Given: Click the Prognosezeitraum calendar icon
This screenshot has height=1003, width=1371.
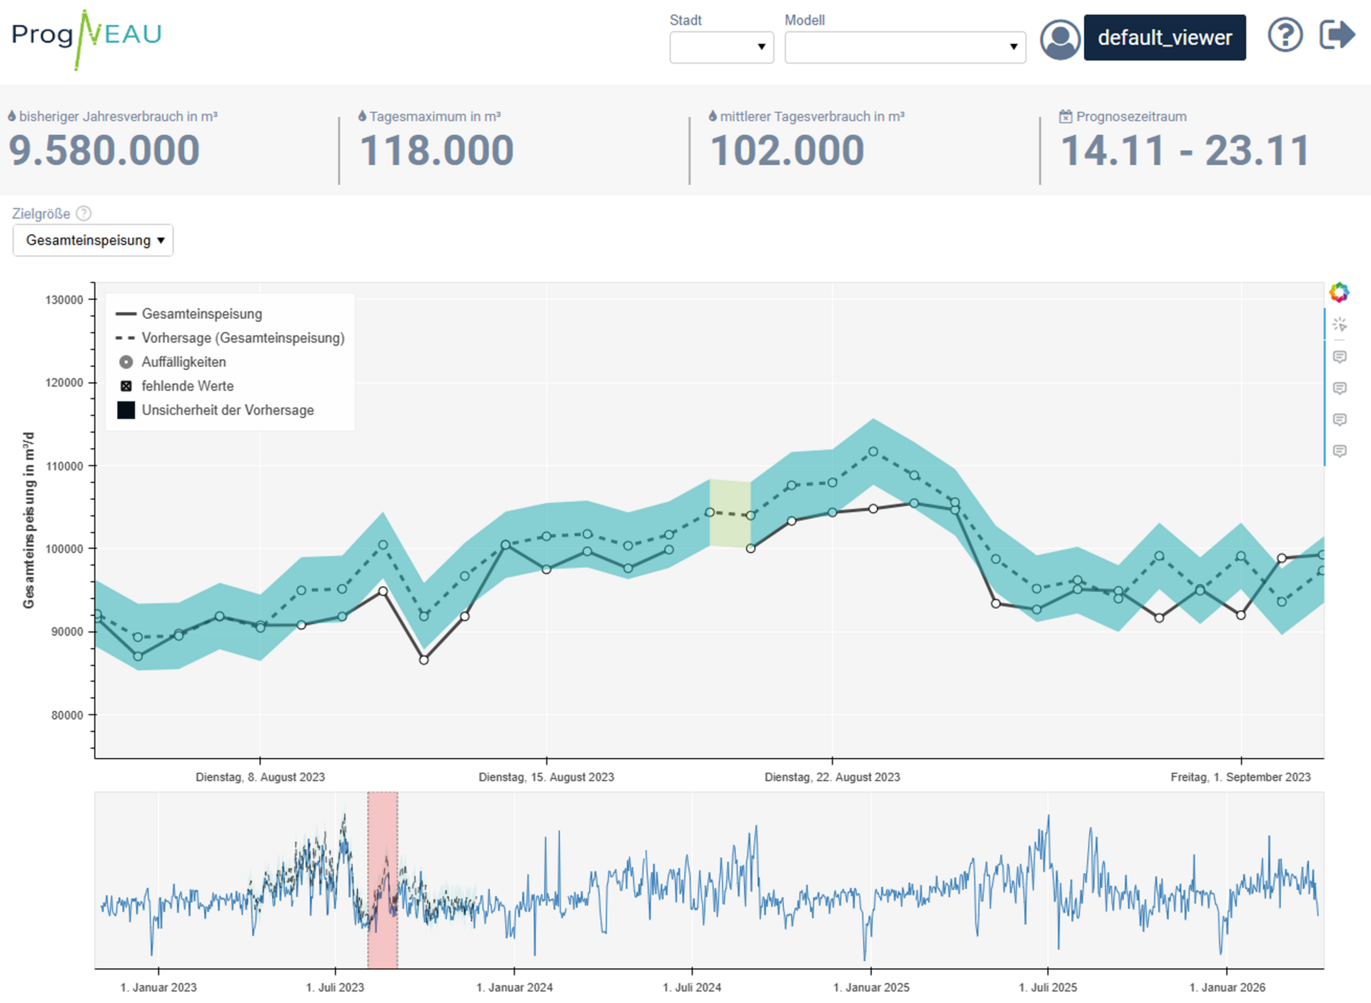Looking at the screenshot, I should [1065, 116].
